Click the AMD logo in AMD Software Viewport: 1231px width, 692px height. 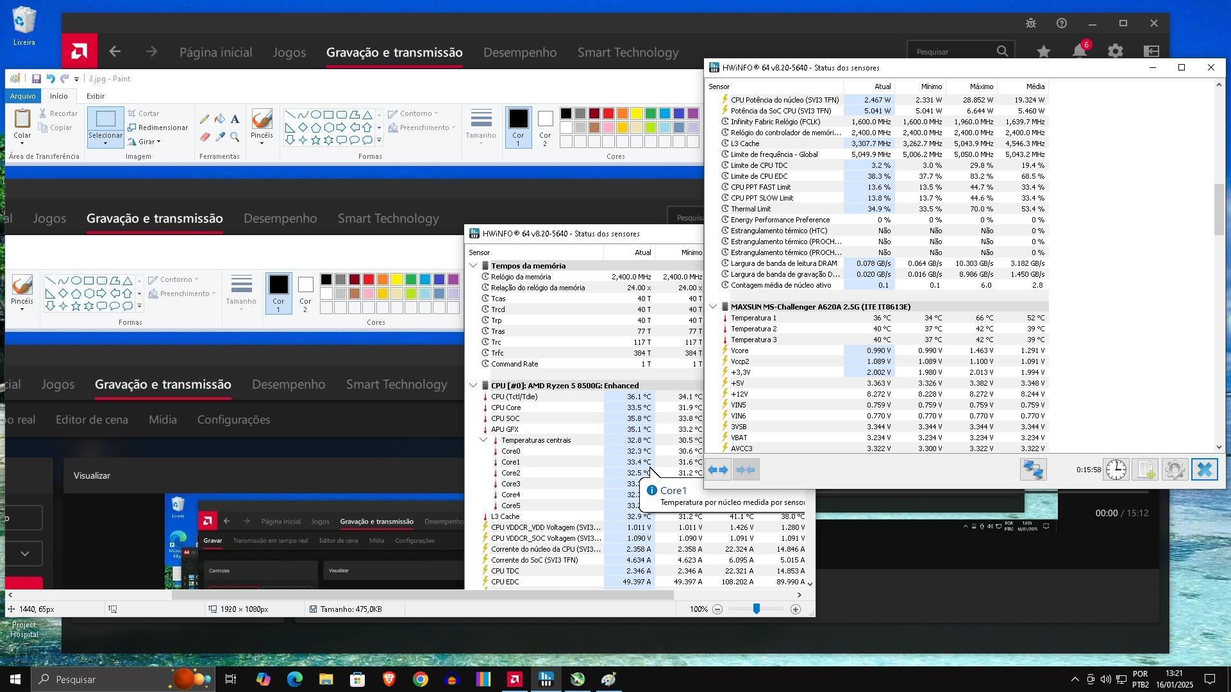pyautogui.click(x=80, y=51)
